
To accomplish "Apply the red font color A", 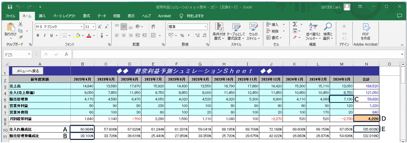I will coord(89,35).
